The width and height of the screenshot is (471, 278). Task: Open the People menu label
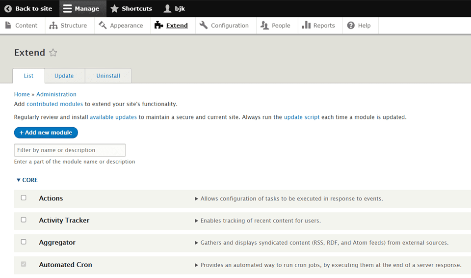point(281,26)
